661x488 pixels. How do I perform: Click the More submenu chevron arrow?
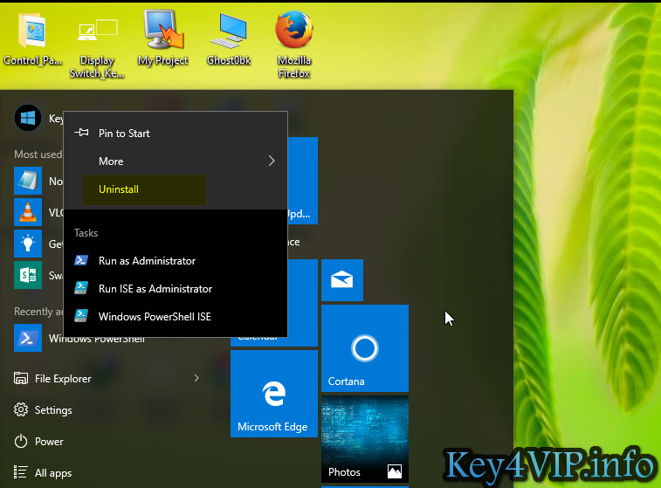(272, 161)
